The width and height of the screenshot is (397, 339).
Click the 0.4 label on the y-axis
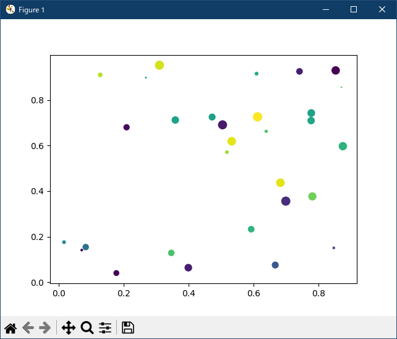(37, 191)
